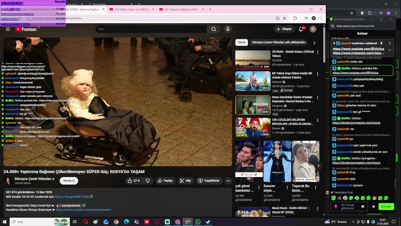This screenshot has width=401, height=226.
Task: Open the YouTube hamburger guide menu
Action: click(x=8, y=29)
